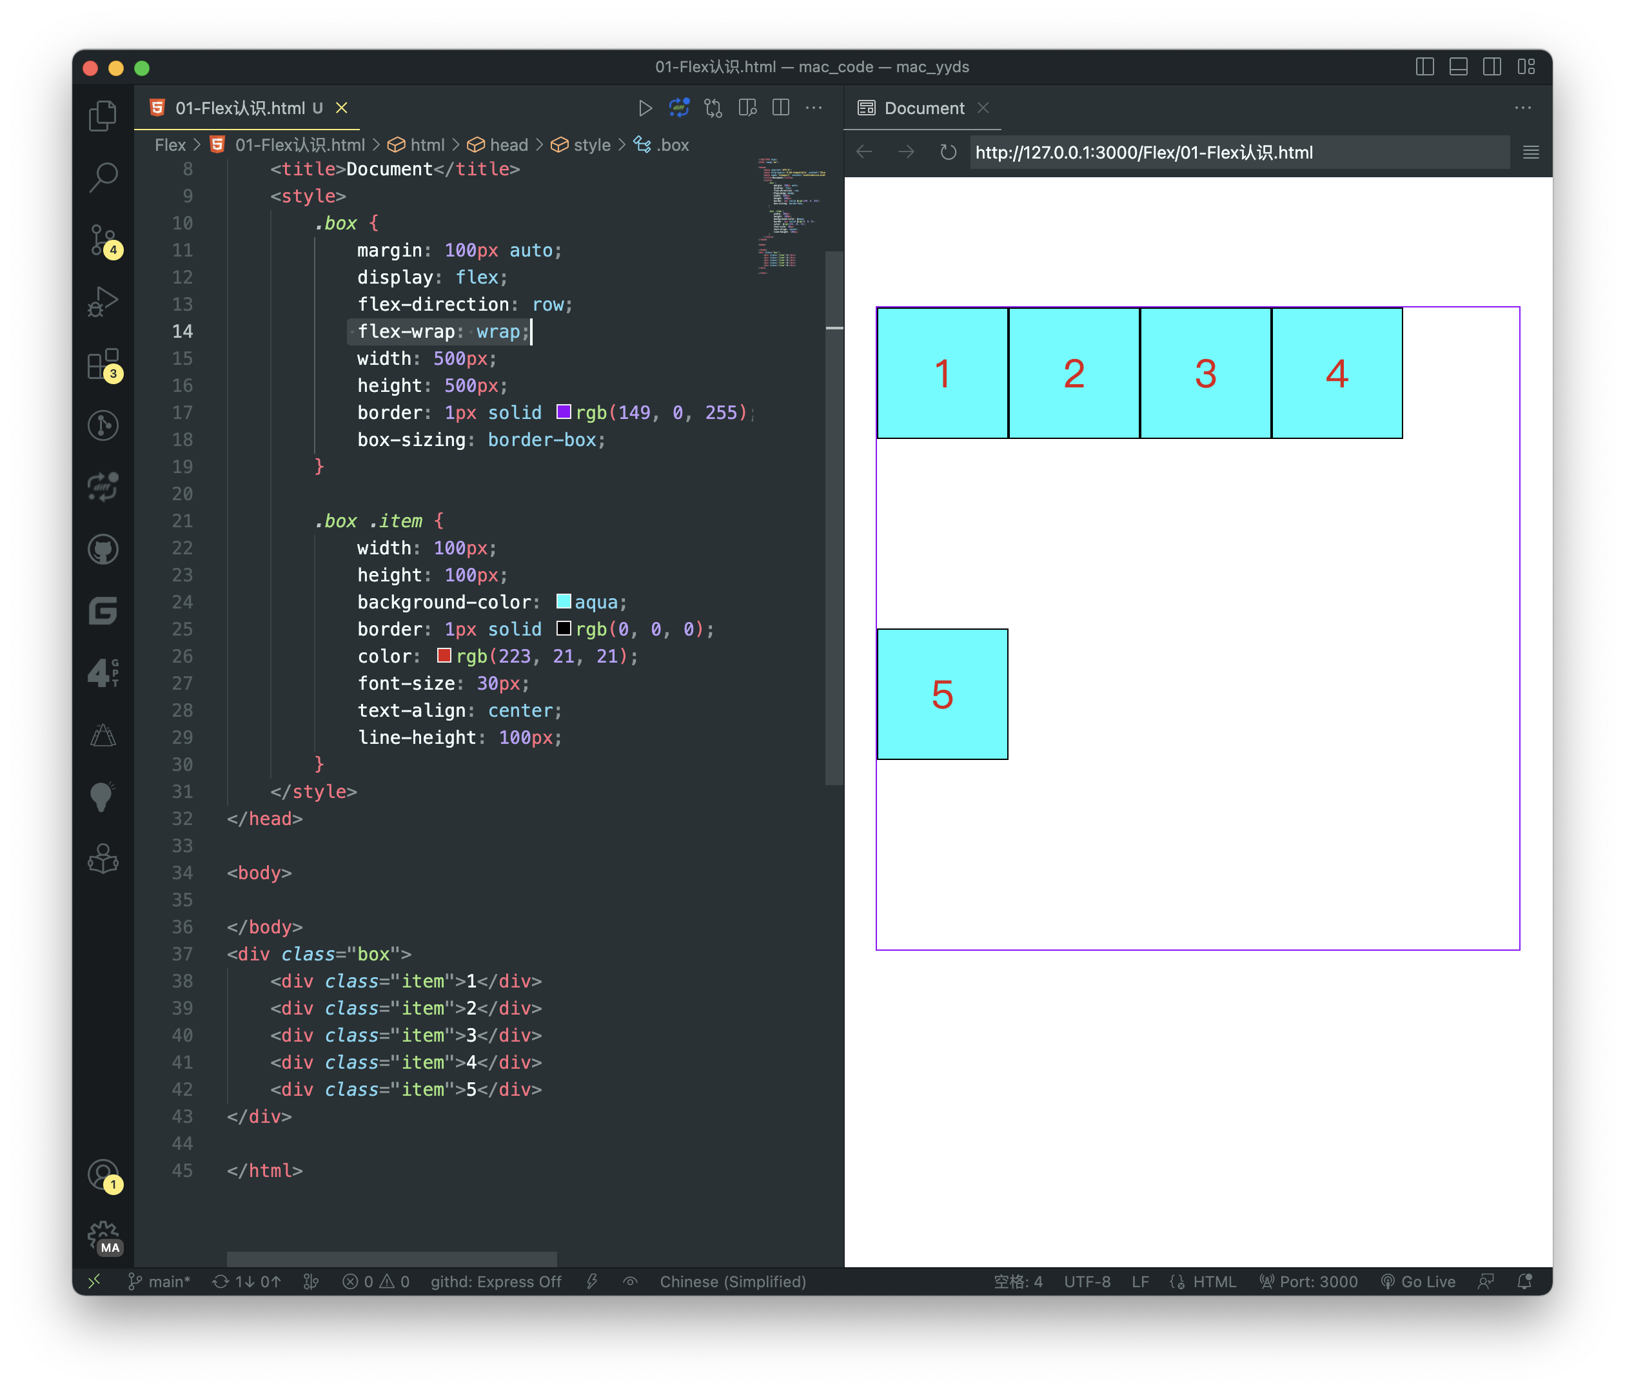Open the purple border color swatch picker

coord(563,412)
